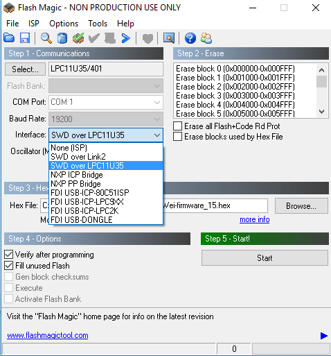The width and height of the screenshot is (331, 356).
Task: Open Help via blue question mark icon
Action: [x=190, y=38]
